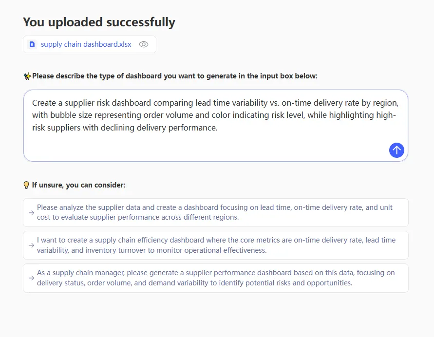Preview the uploaded file with eye icon

pyautogui.click(x=144, y=44)
